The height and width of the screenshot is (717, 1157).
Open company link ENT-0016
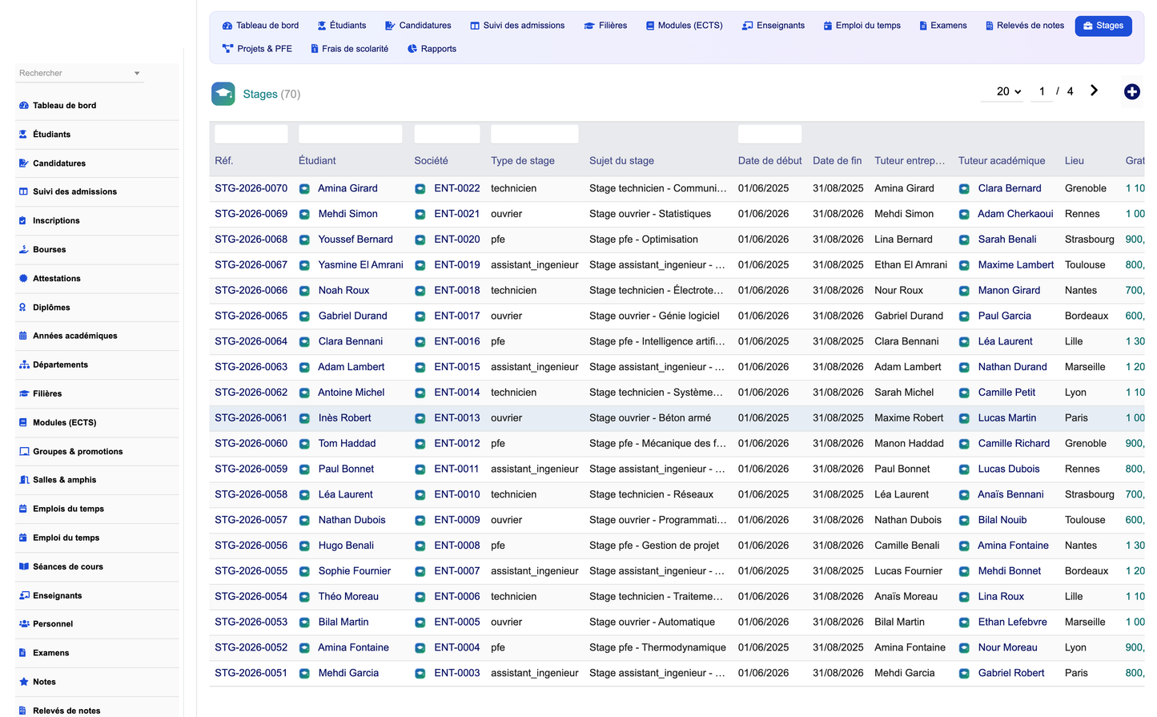[457, 341]
